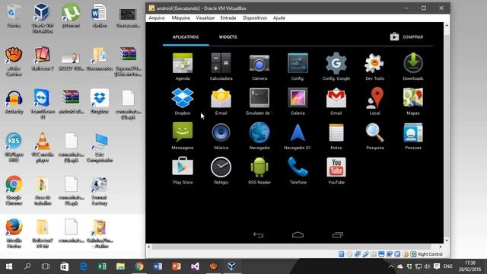Open Visual Studio from the taskbar
The width and height of the screenshot is (487, 274).
point(195,266)
